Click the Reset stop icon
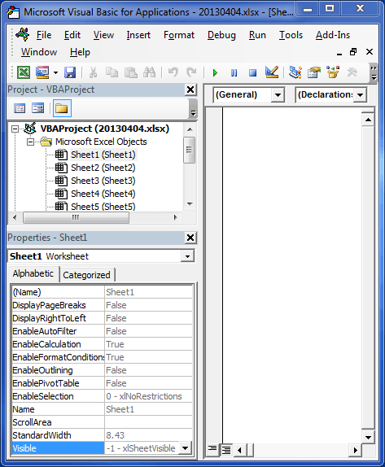This screenshot has height=467, width=385. click(252, 72)
